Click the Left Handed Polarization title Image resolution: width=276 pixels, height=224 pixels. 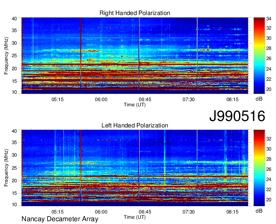click(135, 125)
